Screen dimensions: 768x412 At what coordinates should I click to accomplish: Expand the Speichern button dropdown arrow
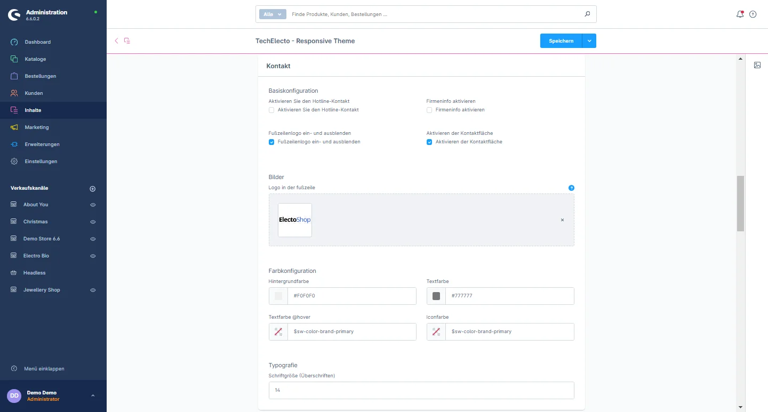[x=589, y=41]
